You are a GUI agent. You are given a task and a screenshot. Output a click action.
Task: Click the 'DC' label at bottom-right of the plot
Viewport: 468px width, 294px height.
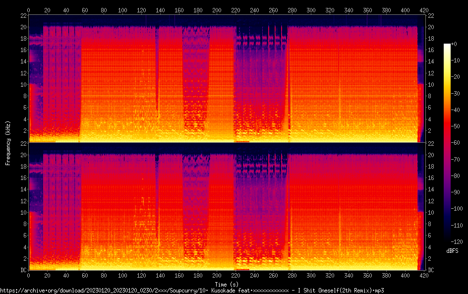click(431, 270)
